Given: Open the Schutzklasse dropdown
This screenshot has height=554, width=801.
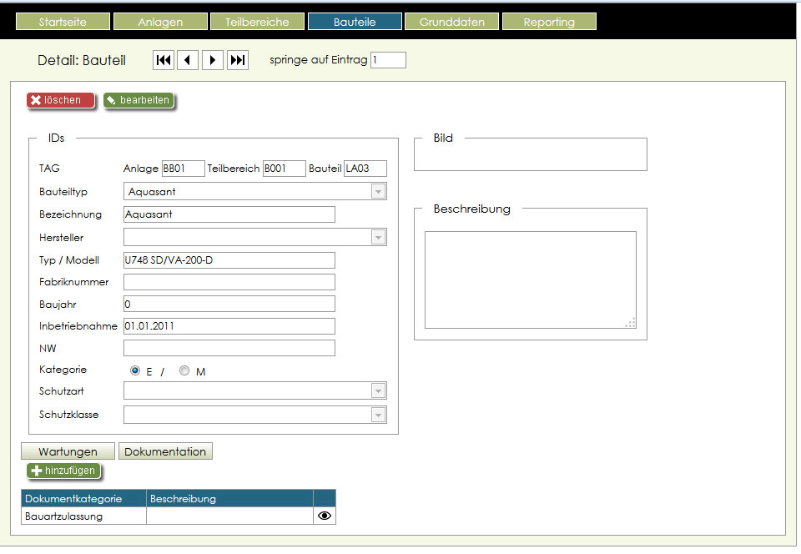Looking at the screenshot, I should click(378, 415).
